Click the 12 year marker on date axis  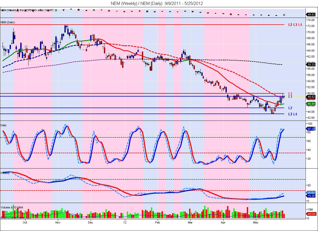pyautogui.click(x=125, y=222)
